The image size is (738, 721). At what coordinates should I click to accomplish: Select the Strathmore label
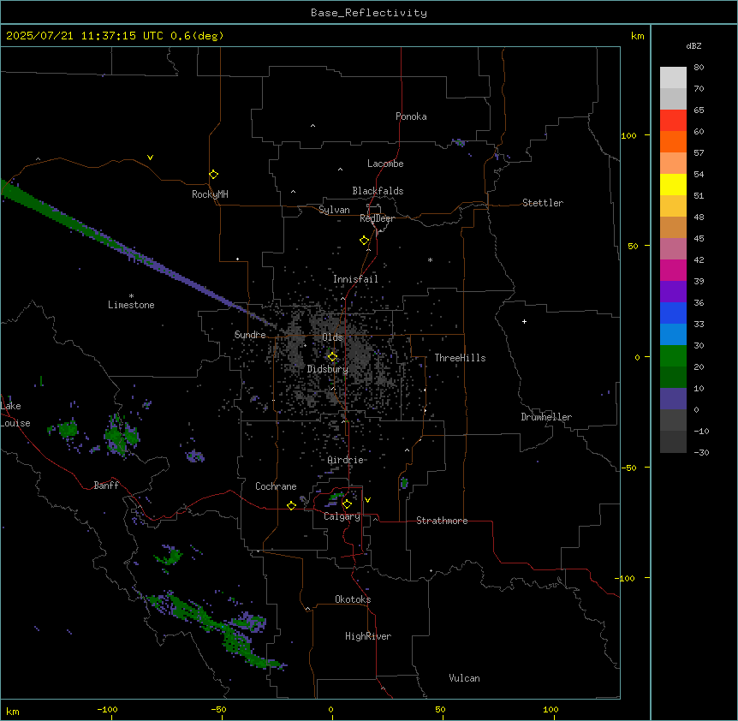point(442,521)
